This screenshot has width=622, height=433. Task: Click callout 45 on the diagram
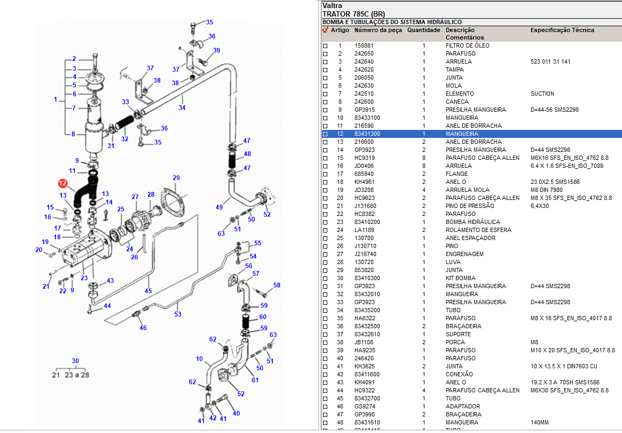point(148,291)
